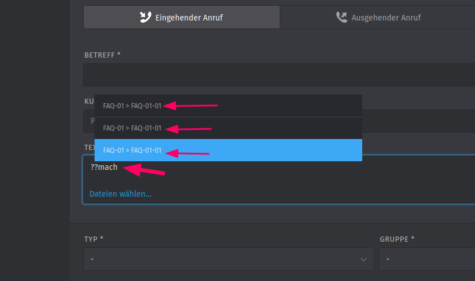Choose the blue highlighted FAQ-01-01 suggestion

click(x=228, y=150)
